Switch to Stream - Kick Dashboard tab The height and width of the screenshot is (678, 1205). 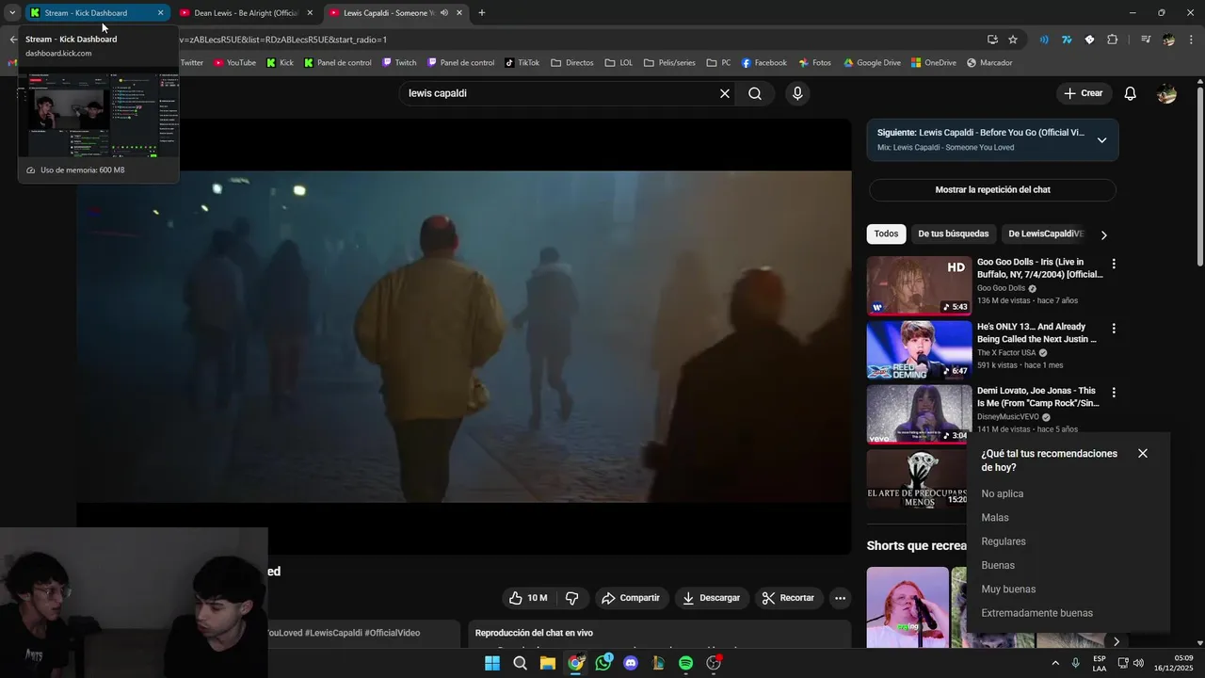[x=96, y=13]
